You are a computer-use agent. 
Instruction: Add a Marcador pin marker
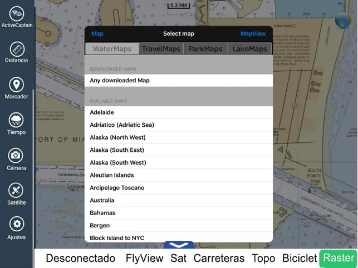[17, 85]
